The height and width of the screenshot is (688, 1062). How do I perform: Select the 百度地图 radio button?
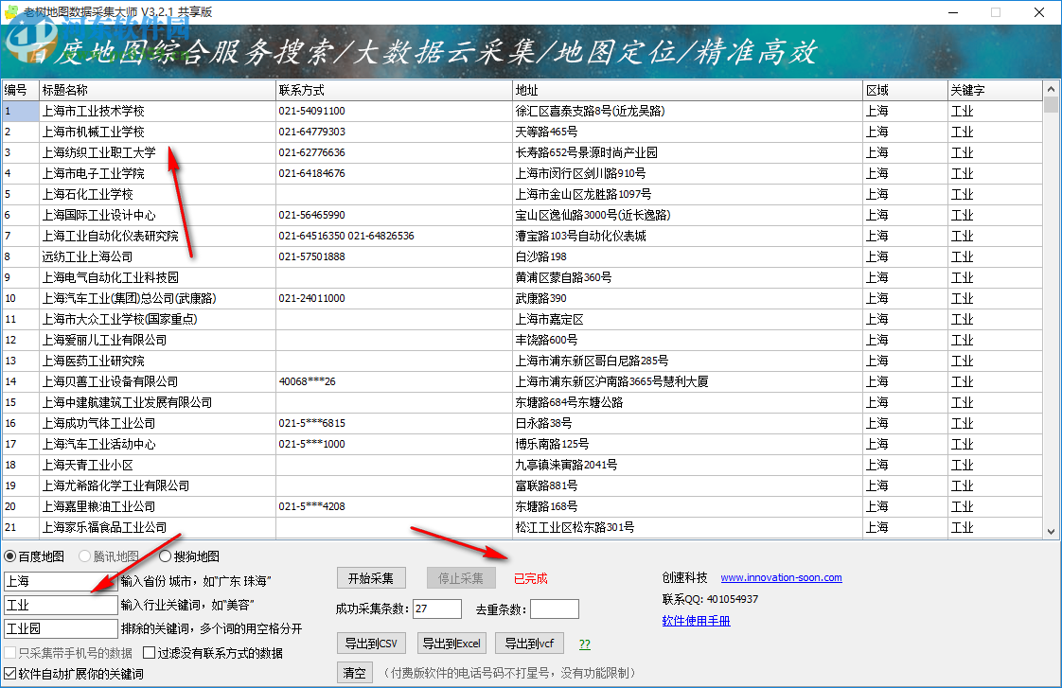coord(12,556)
